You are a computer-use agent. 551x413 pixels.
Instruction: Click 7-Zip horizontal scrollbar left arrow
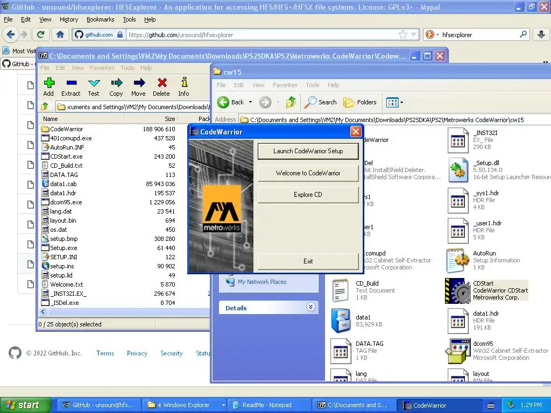[43, 311]
